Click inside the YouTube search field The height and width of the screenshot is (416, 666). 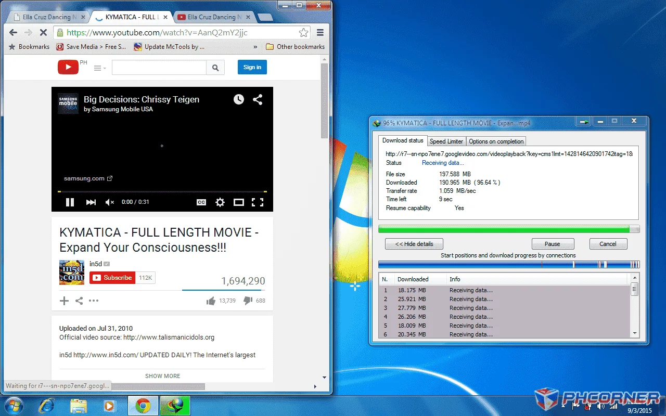click(159, 67)
